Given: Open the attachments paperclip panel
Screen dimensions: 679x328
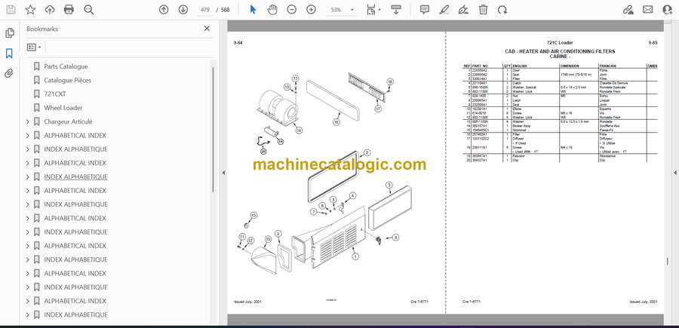Looking at the screenshot, I should point(9,73).
